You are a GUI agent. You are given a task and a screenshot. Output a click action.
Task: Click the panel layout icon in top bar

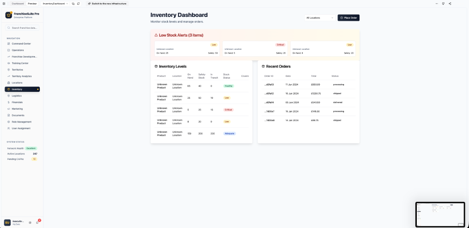coord(4,4)
